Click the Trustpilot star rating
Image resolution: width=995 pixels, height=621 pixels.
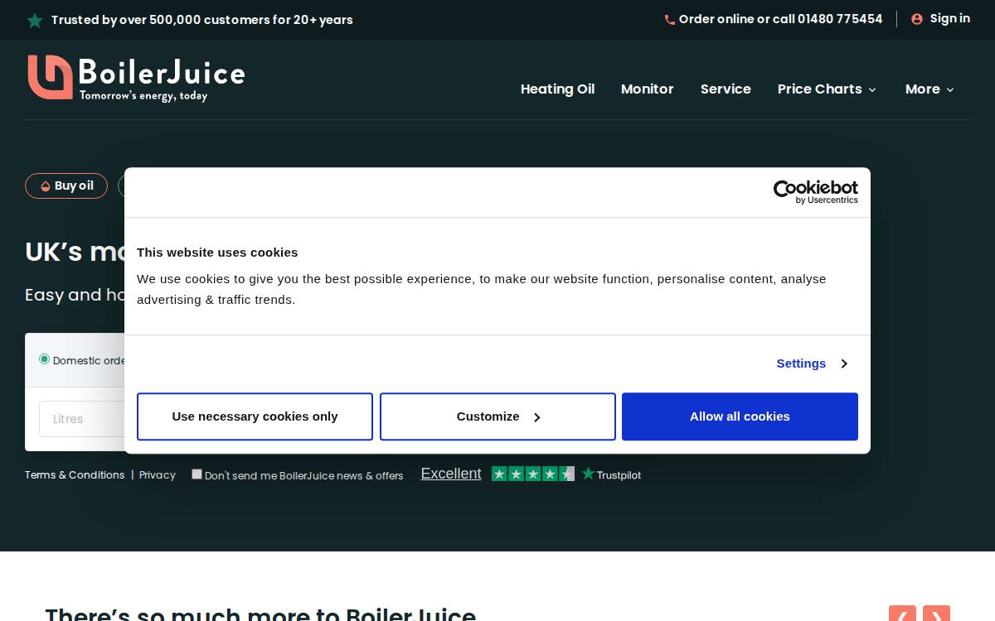(x=533, y=474)
